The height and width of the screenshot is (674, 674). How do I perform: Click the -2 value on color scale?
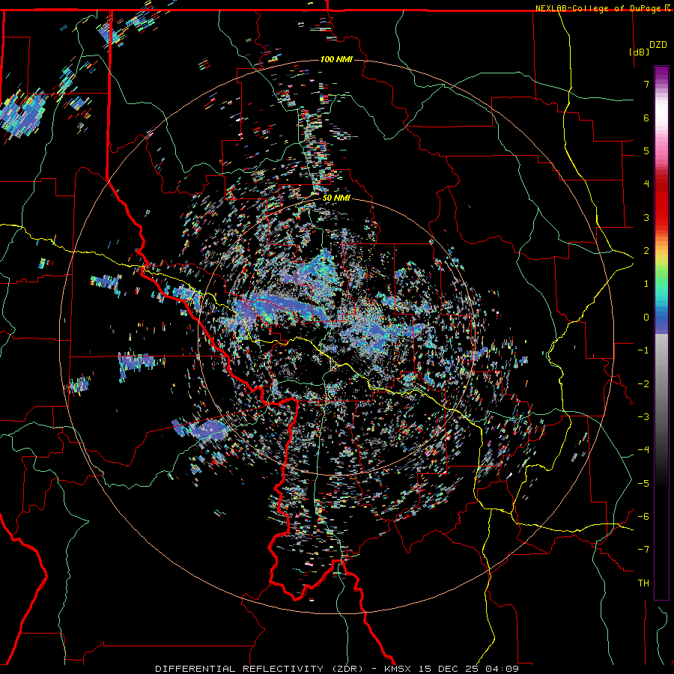[x=643, y=384]
